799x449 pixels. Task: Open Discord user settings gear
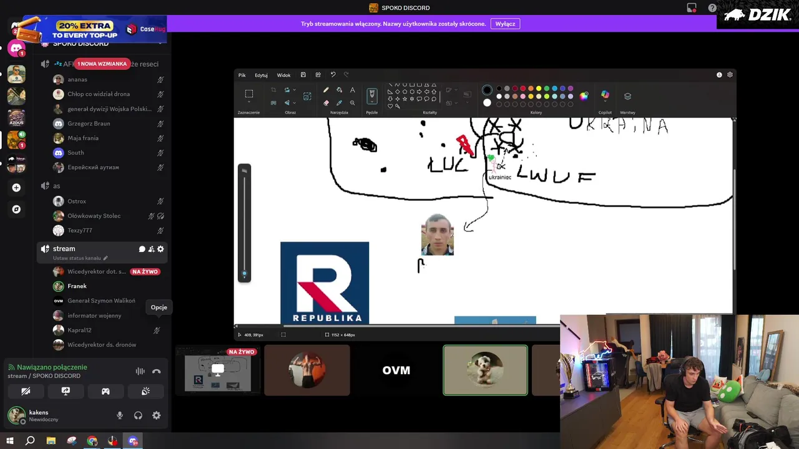156,415
